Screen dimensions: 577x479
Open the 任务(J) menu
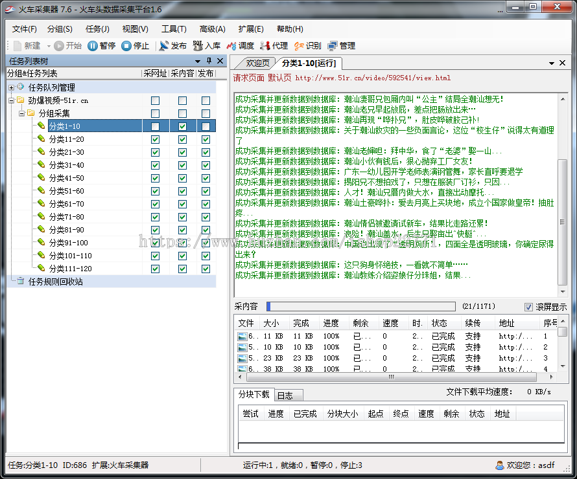(x=97, y=29)
